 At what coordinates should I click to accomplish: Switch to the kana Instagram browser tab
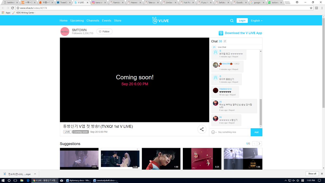click(99, 2)
